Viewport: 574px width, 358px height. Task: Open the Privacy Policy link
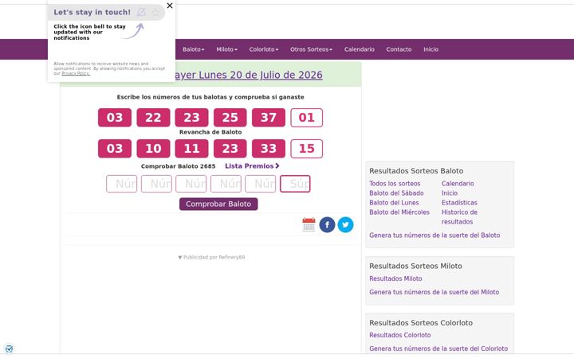click(x=76, y=73)
